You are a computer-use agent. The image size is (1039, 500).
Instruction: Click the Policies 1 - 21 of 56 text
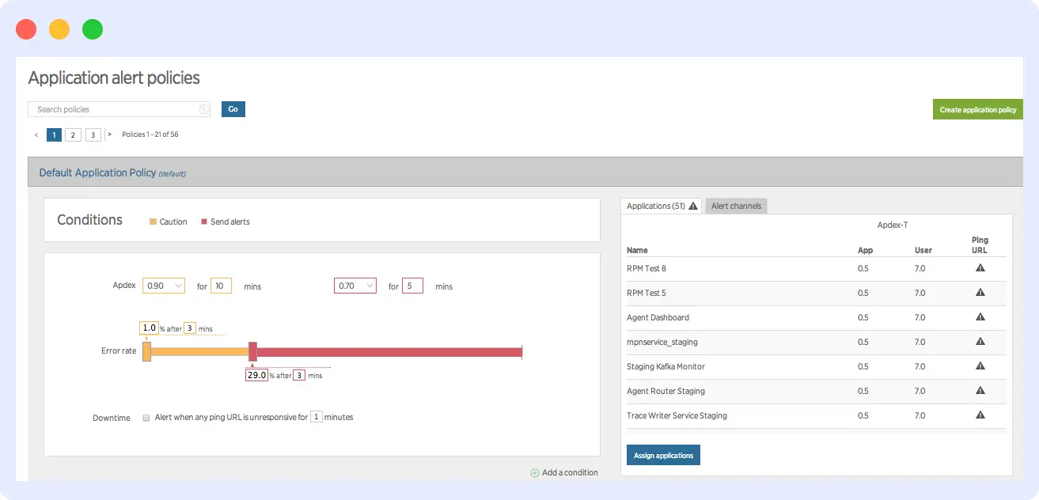tap(150, 134)
